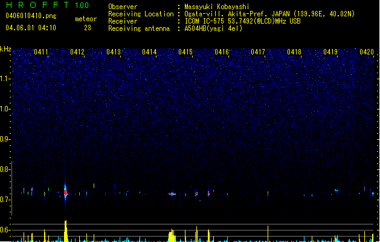380x242 pixels.
Task: Click the ICOM IC-575 receiver value
Action: click(x=243, y=21)
